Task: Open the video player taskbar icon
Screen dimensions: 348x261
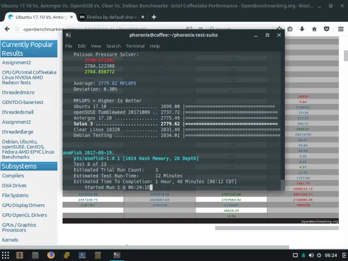Action: point(82,255)
